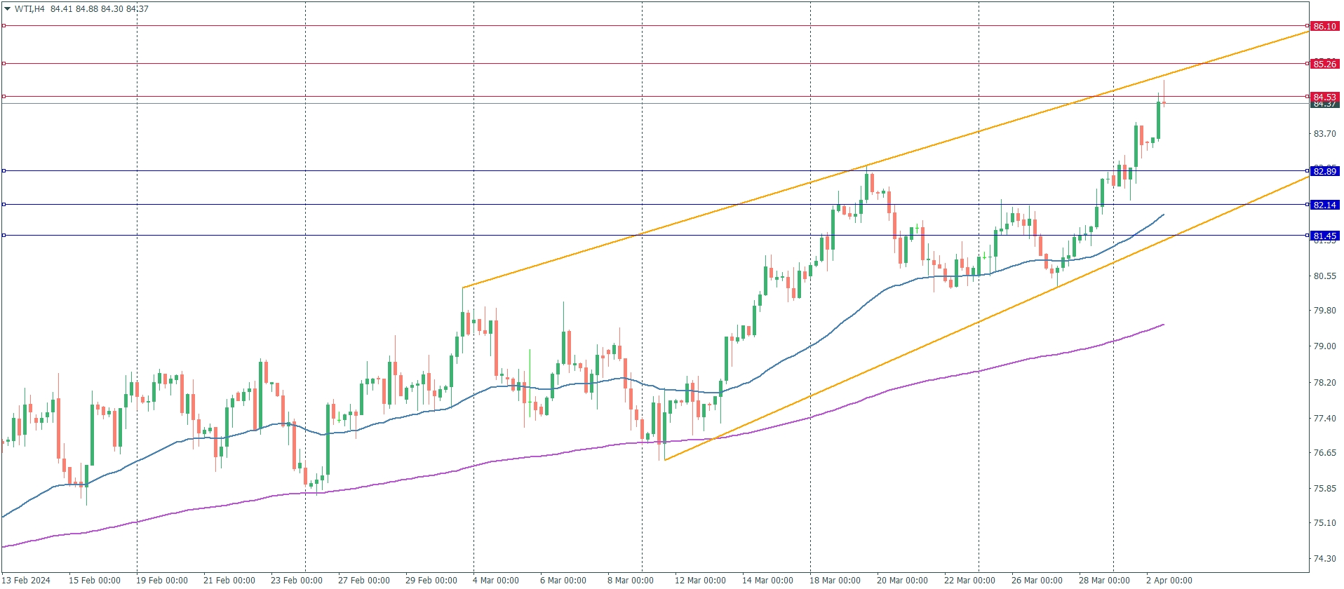
Task: Click the 83.70 value on price axis
Action: (x=1324, y=134)
